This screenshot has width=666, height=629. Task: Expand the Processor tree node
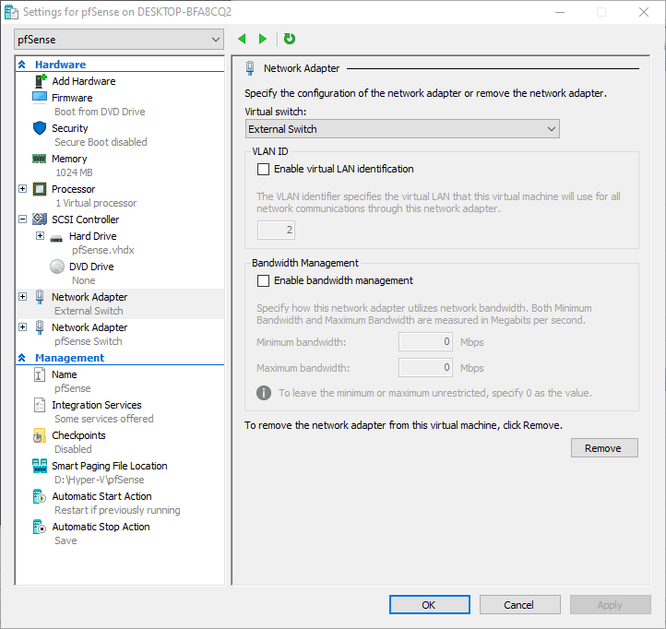point(23,189)
